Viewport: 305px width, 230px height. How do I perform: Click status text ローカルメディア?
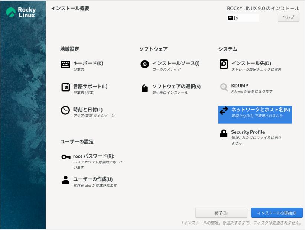click(166, 69)
